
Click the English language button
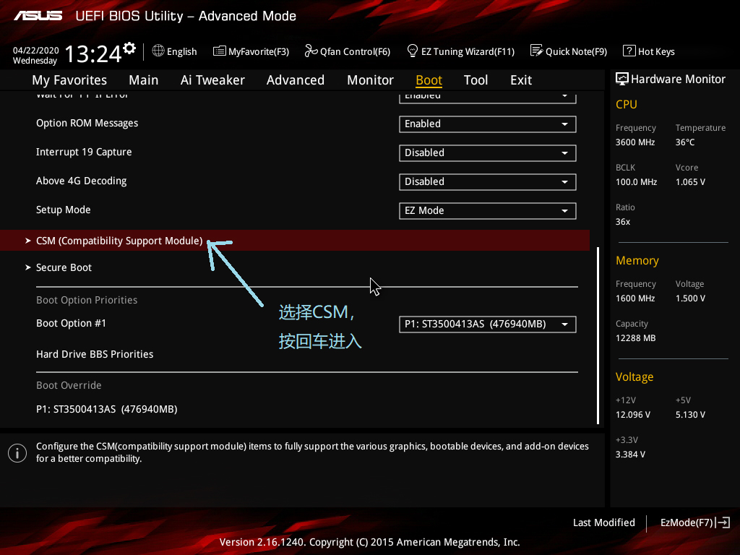point(175,51)
